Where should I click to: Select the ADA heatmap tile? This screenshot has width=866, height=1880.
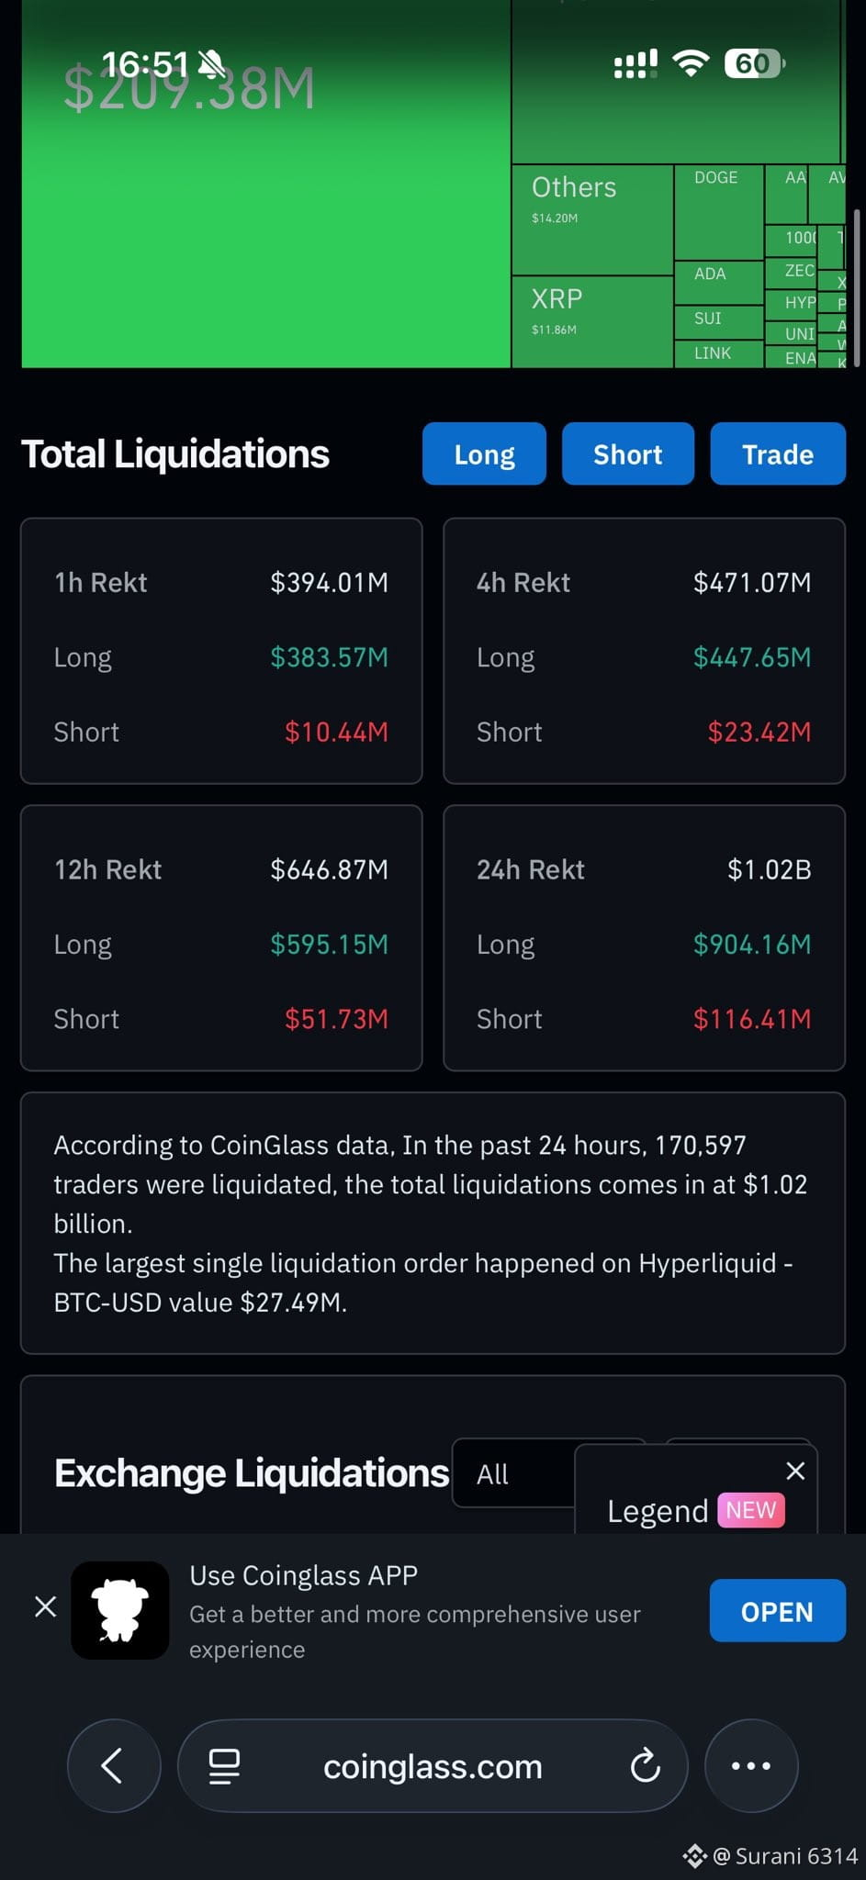pos(719,283)
